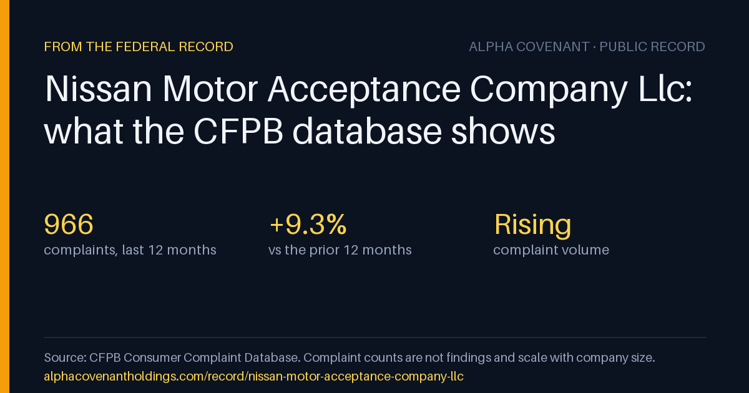Image resolution: width=749 pixels, height=393 pixels.
Task: Select the 'complaint volume' caption
Action: tap(551, 250)
